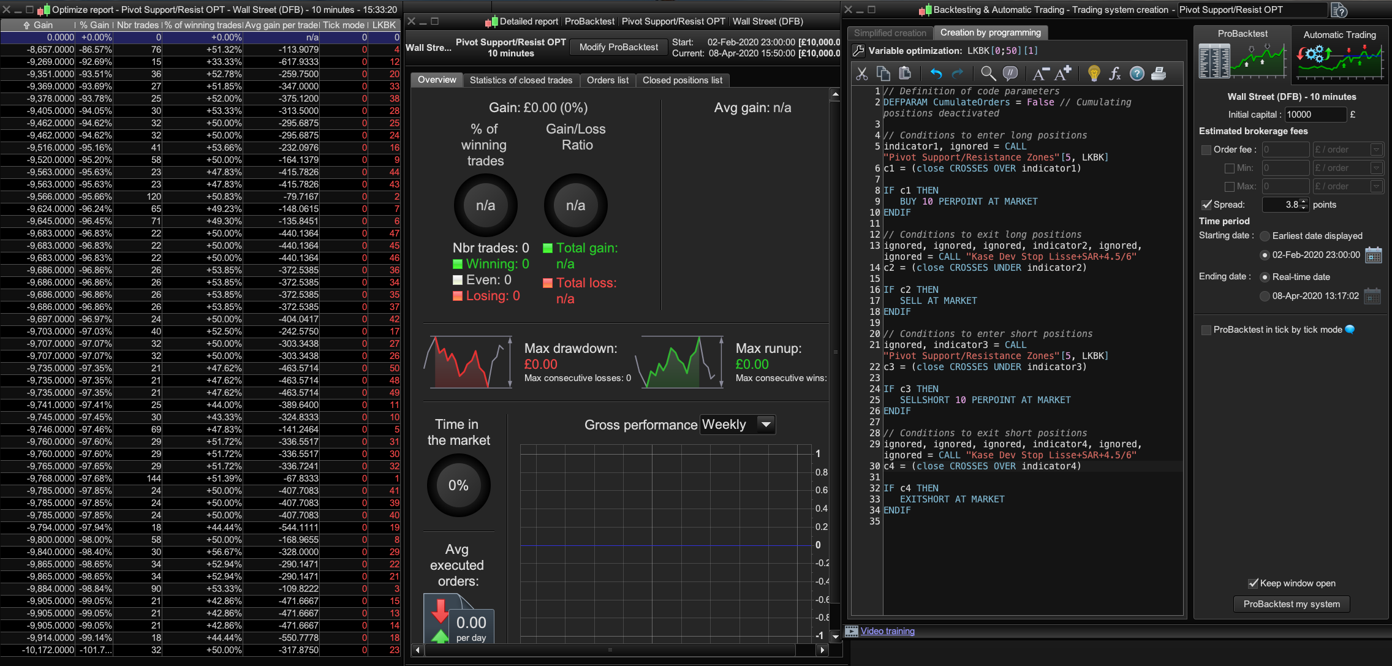Image resolution: width=1392 pixels, height=666 pixels.
Task: Select Earliest date displayed radio option
Action: (1265, 236)
